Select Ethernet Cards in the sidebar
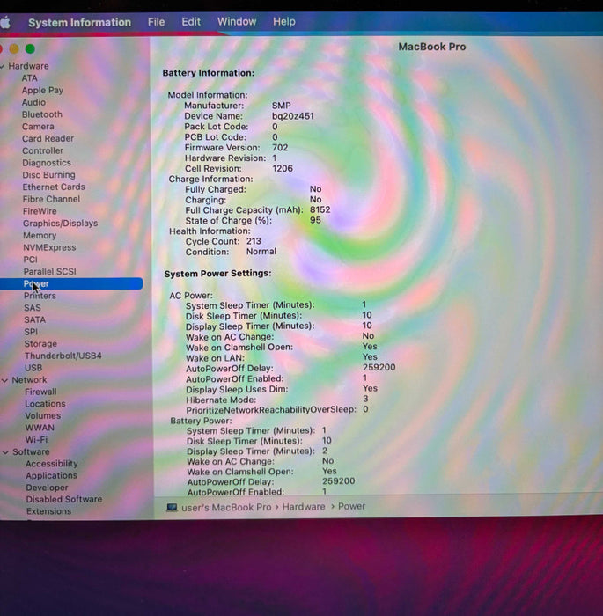 54,187
